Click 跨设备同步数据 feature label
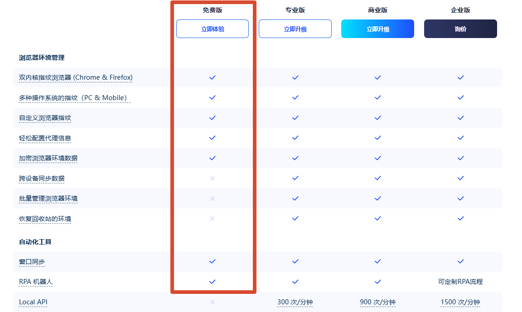Viewport: 522px width, 312px height. coord(42,178)
